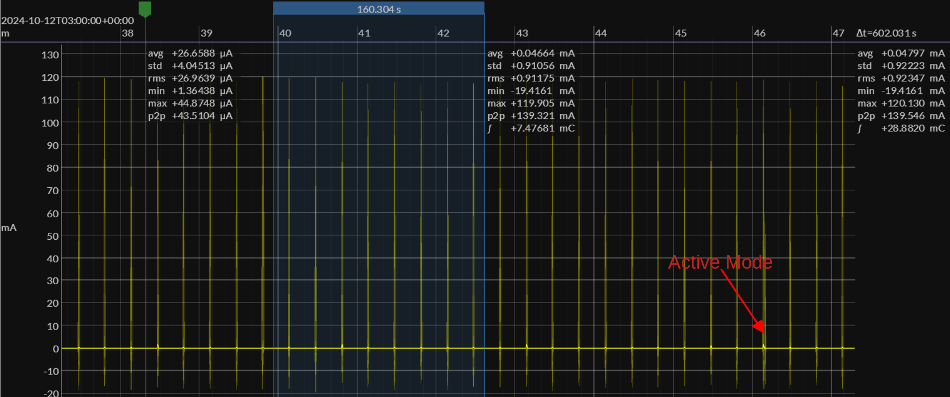Click the p2p +139.321 mA statistic
The width and height of the screenshot is (950, 397).
531,116
